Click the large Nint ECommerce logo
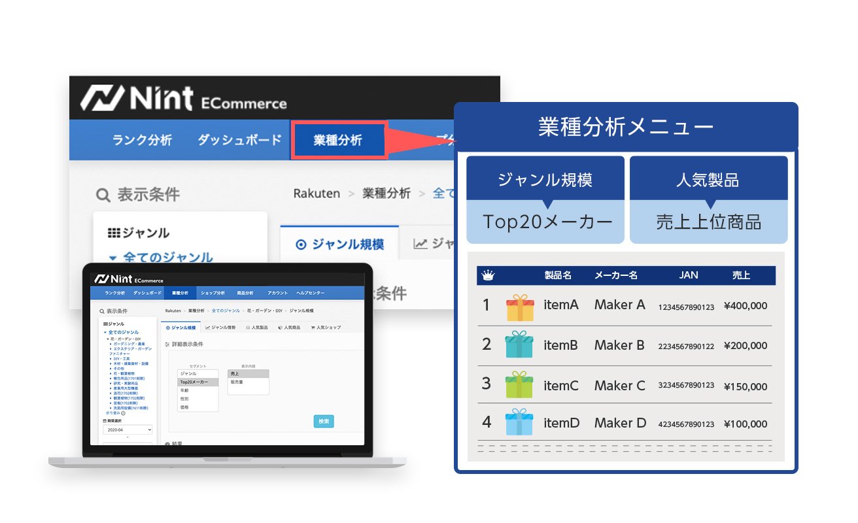Image resolution: width=858 pixels, height=523 pixels. (184, 99)
